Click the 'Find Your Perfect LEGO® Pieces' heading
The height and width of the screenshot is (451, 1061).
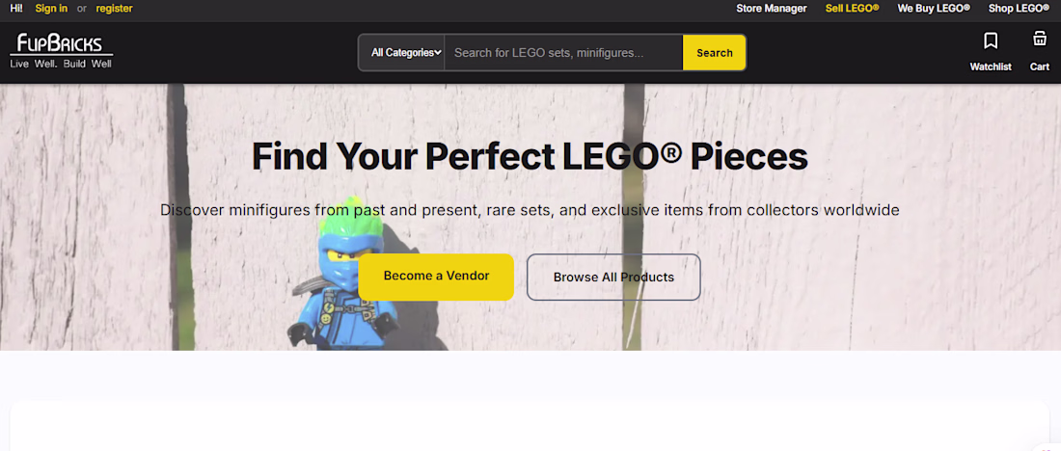tap(530, 156)
